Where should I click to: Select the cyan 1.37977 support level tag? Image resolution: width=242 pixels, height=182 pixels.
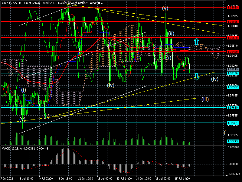coord(233,87)
